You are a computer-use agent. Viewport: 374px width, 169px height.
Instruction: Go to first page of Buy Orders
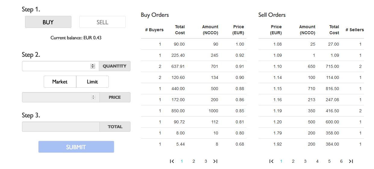172,161
